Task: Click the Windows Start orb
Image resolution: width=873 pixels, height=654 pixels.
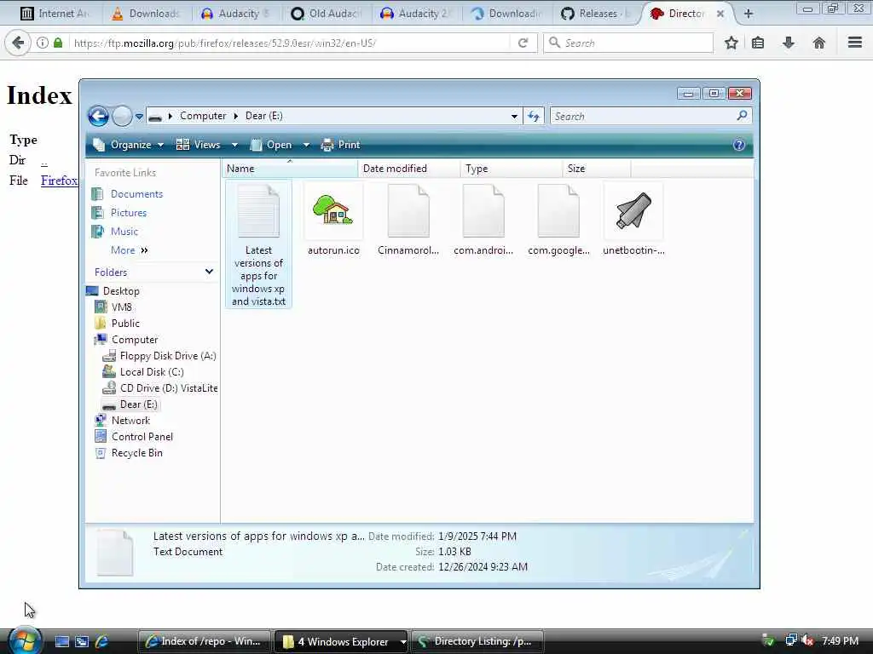Action: [x=25, y=640]
